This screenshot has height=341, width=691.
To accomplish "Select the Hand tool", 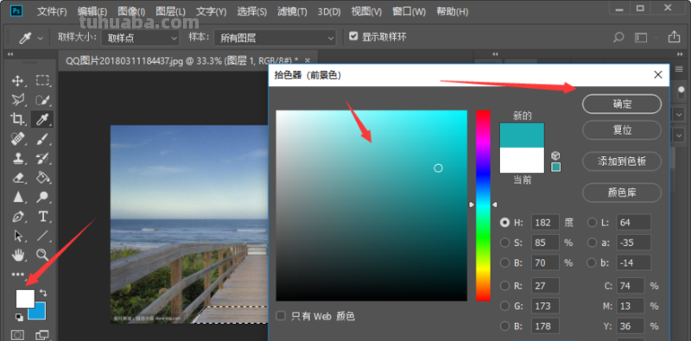I will tap(18, 255).
